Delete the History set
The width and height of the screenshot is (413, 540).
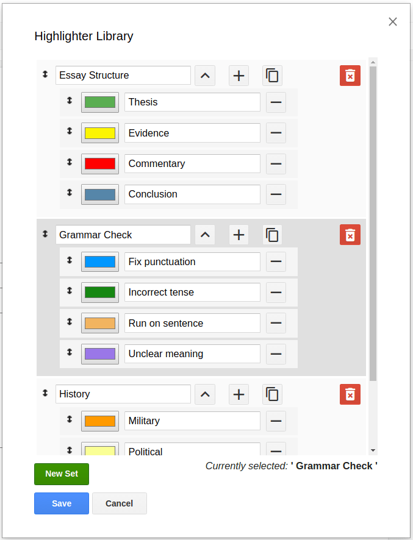[x=350, y=394]
